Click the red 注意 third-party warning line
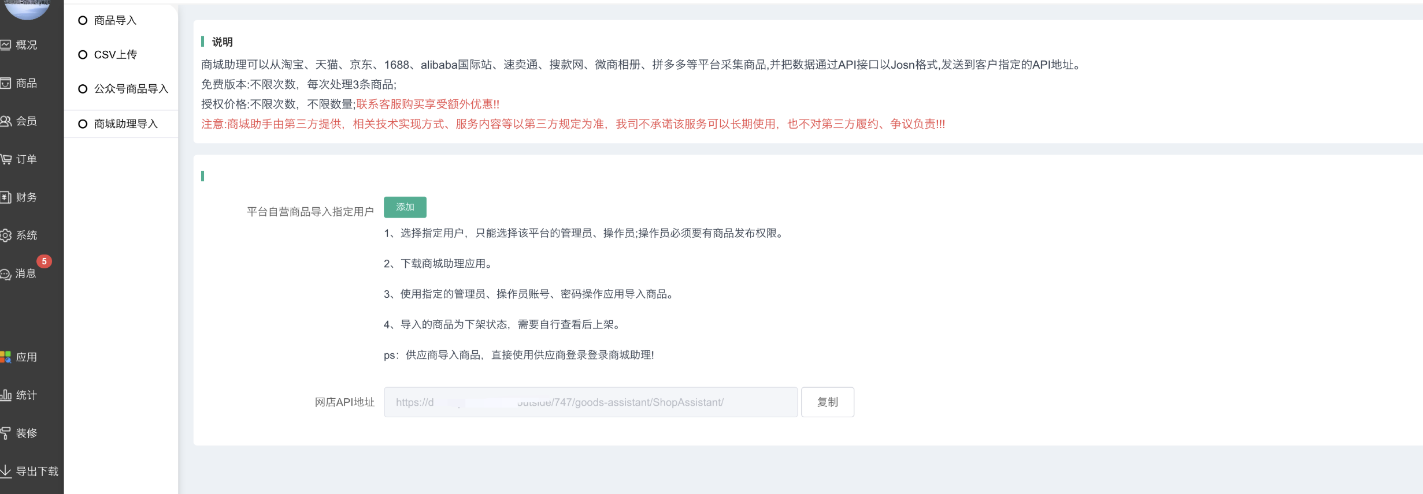 [x=573, y=124]
